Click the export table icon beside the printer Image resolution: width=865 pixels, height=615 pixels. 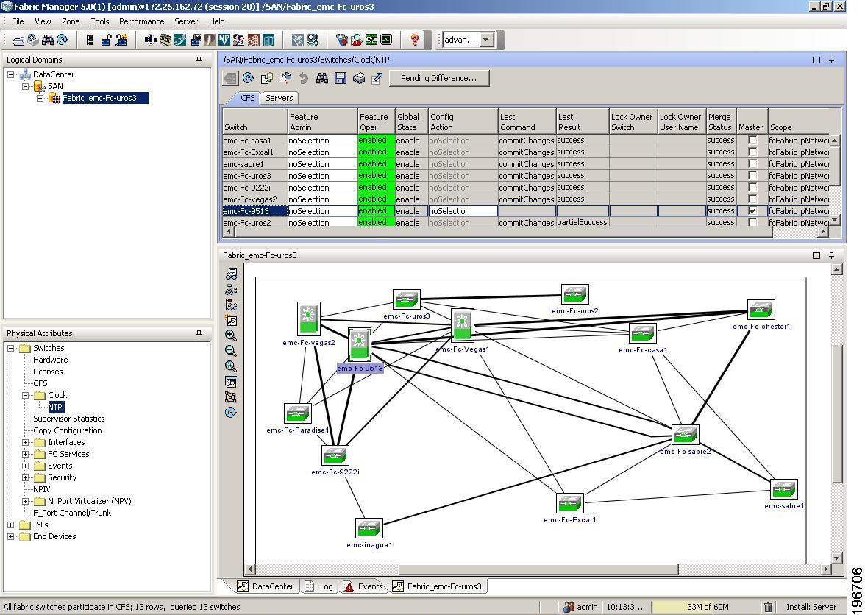click(x=377, y=78)
